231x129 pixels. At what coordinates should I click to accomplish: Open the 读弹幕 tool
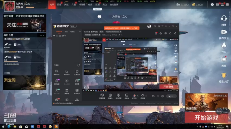[77, 82]
